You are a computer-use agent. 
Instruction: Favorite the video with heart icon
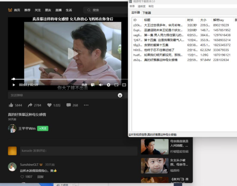tap(49, 105)
